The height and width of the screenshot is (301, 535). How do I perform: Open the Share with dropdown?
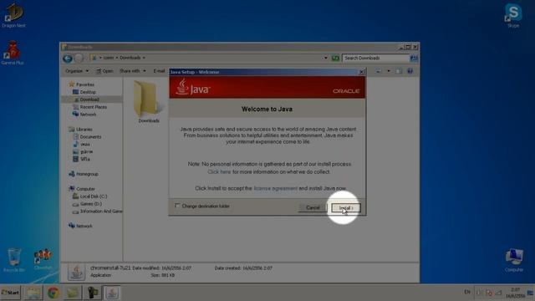click(x=133, y=71)
